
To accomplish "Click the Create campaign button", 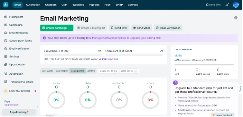I will pos(54,28).
